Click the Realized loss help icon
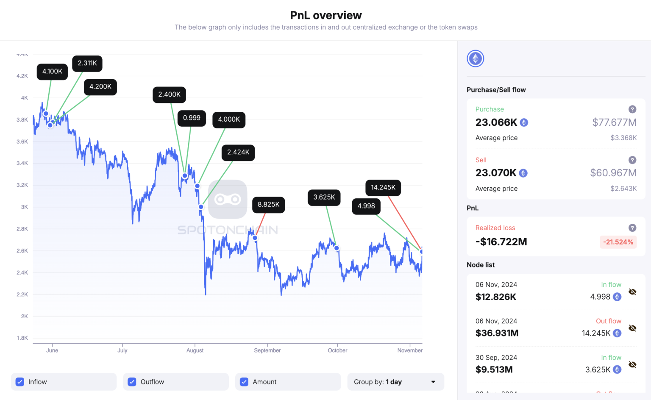 pos(632,228)
